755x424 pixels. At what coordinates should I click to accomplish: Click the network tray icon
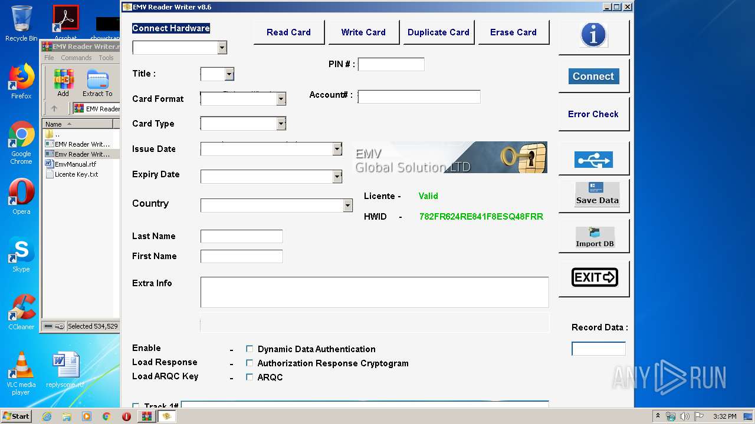coord(671,416)
